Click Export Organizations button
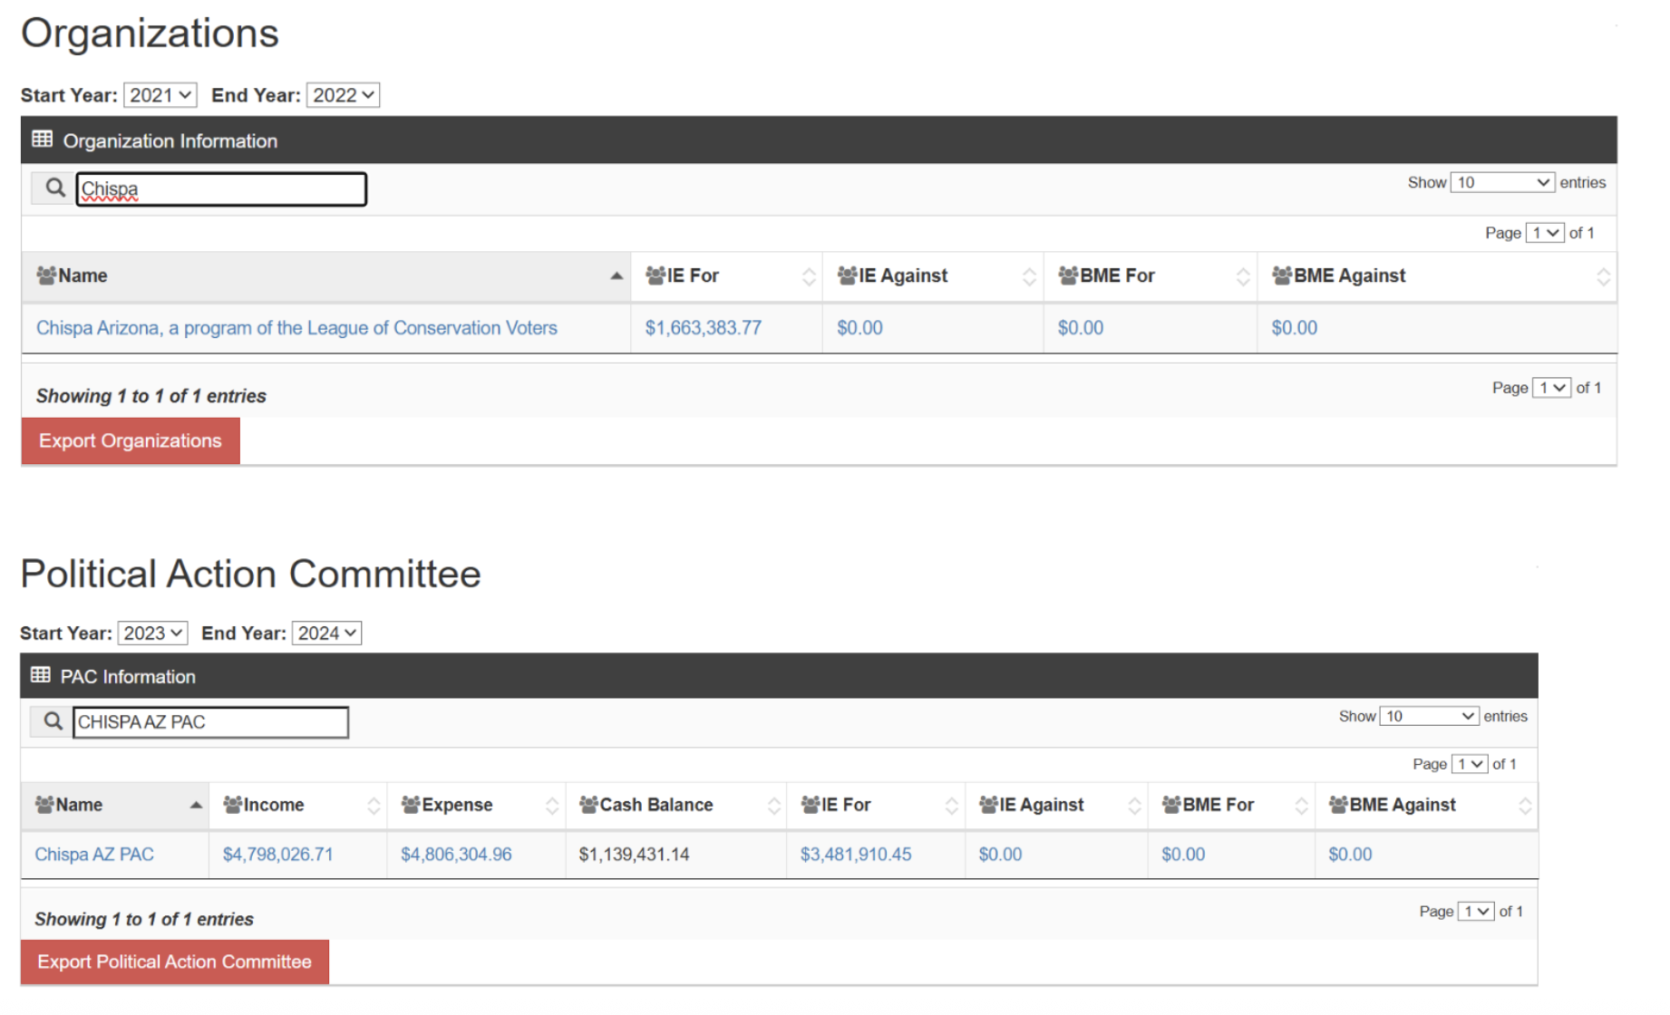The width and height of the screenshot is (1670, 1015). (131, 440)
